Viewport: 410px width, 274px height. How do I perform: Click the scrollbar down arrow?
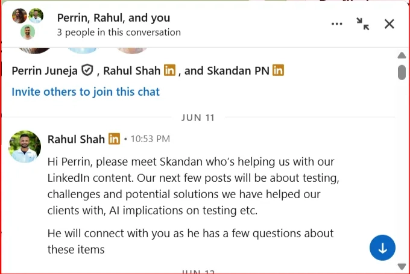tap(402, 266)
